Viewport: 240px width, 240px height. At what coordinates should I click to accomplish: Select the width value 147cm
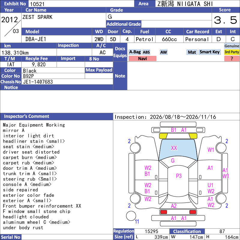point(196,237)
